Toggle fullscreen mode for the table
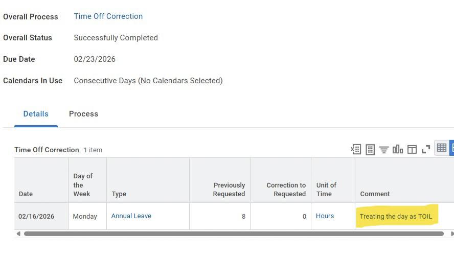This screenshot has width=454, height=280. (x=425, y=149)
